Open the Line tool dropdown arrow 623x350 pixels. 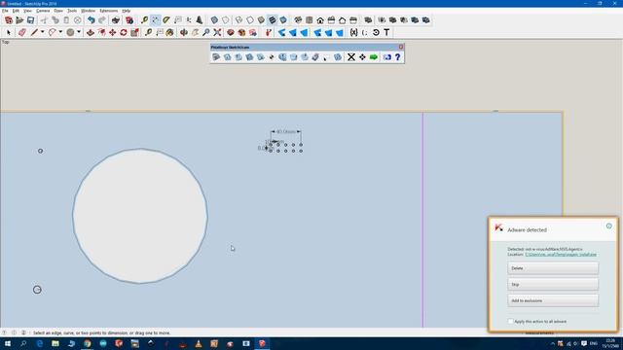42,32
